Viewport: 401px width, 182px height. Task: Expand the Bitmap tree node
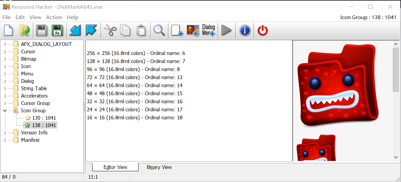coord(5,59)
